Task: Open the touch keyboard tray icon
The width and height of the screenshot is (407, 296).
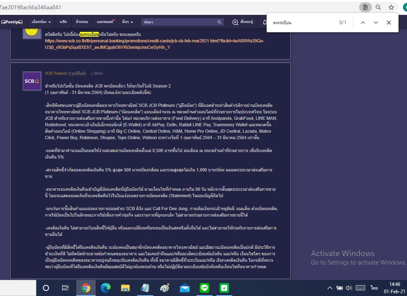Action: click(360, 288)
